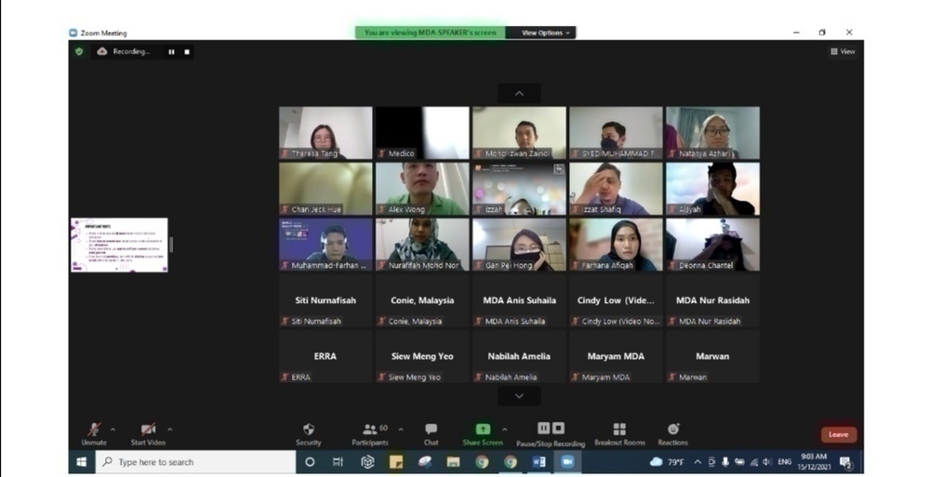Expand the arrow beside Share Screen
The image size is (930, 477).
tap(505, 430)
